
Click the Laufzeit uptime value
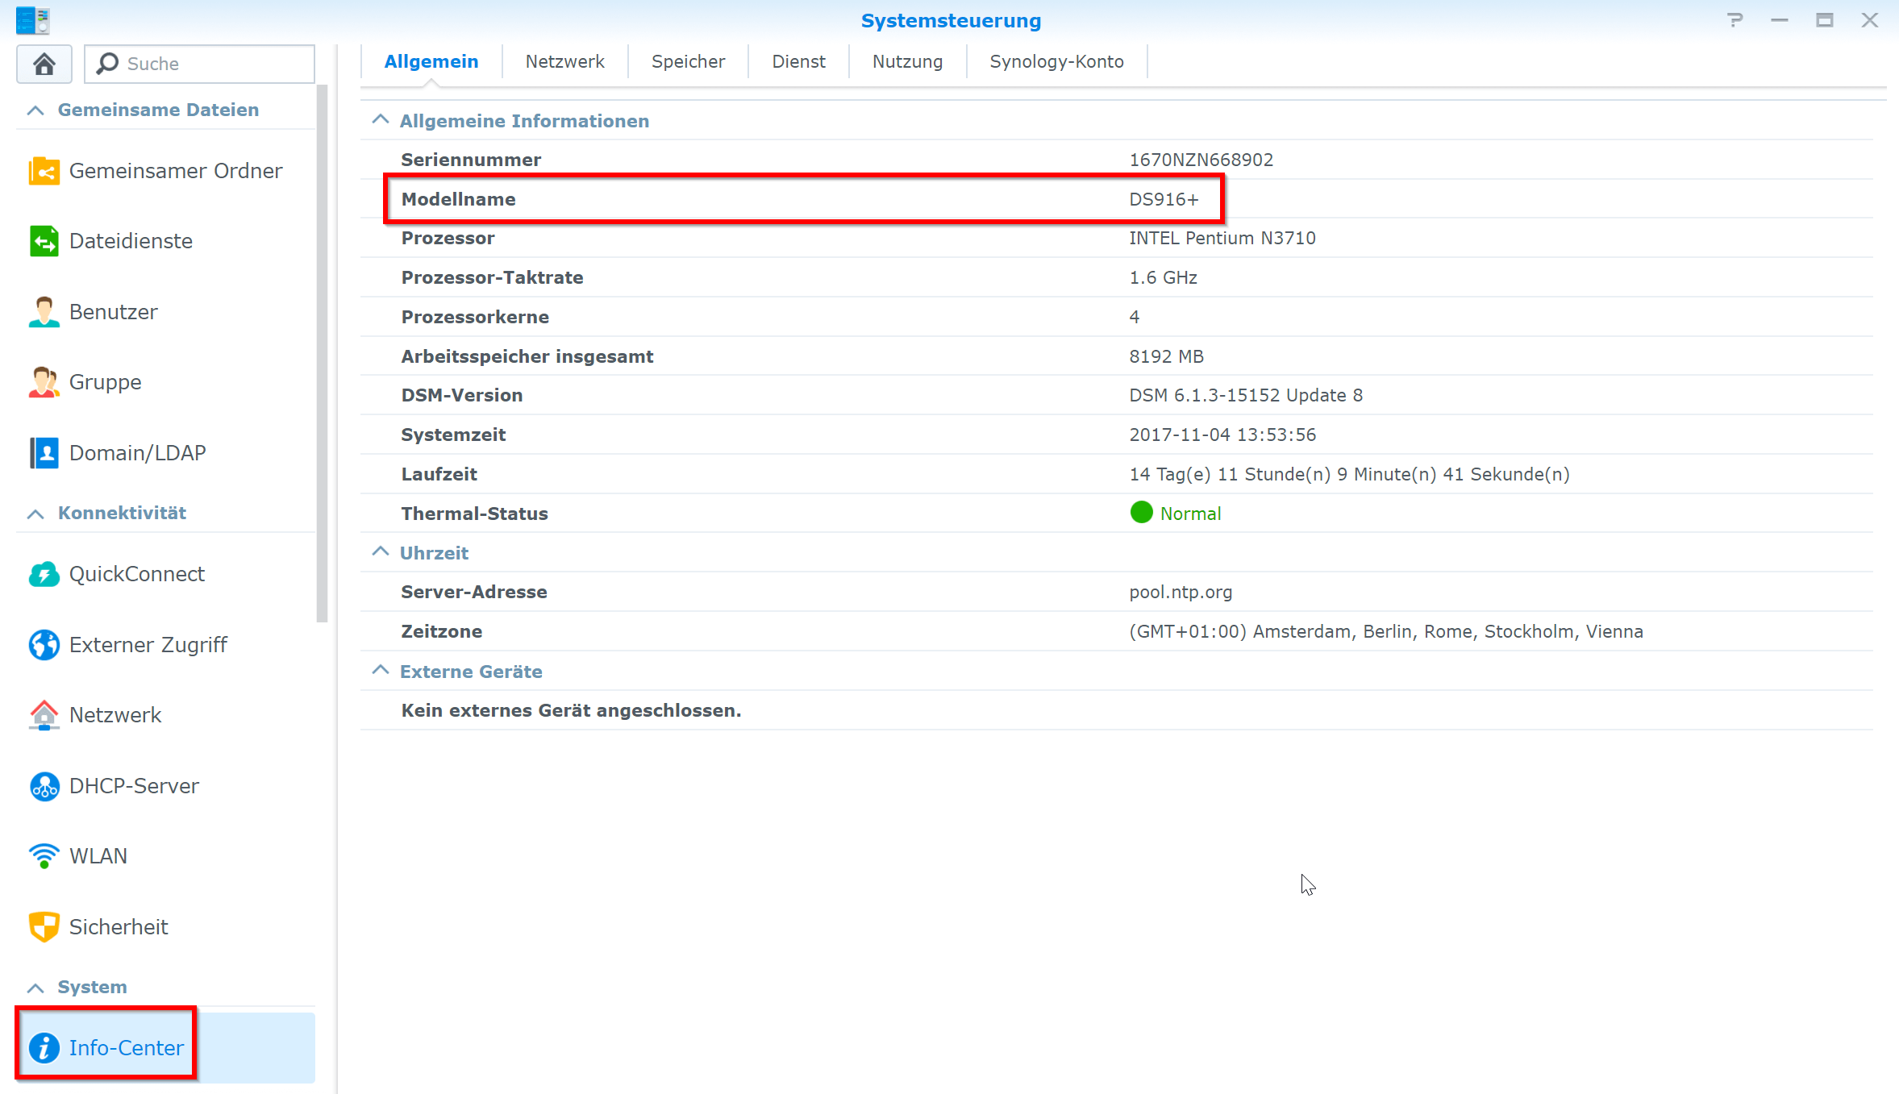click(x=1349, y=474)
